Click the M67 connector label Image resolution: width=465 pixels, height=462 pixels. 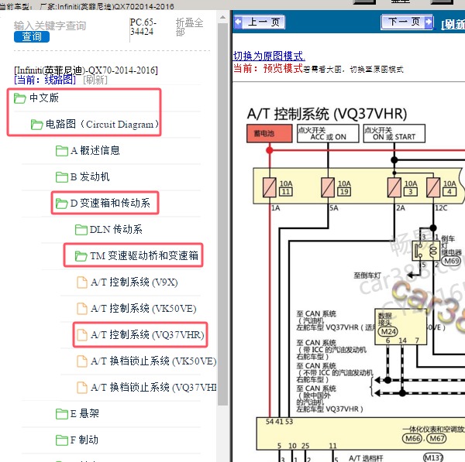[x=436, y=438]
